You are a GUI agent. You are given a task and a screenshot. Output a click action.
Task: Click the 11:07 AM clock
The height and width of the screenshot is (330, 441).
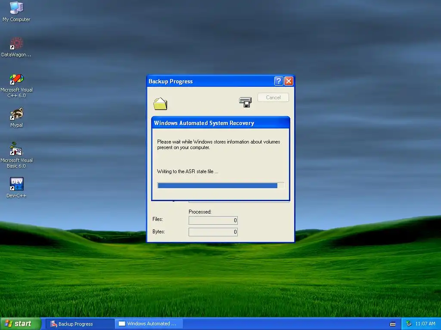[x=425, y=324]
